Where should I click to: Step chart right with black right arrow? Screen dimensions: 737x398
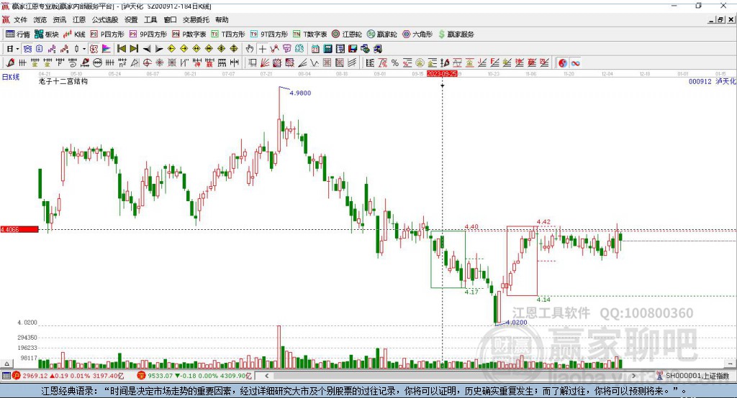pos(159,49)
